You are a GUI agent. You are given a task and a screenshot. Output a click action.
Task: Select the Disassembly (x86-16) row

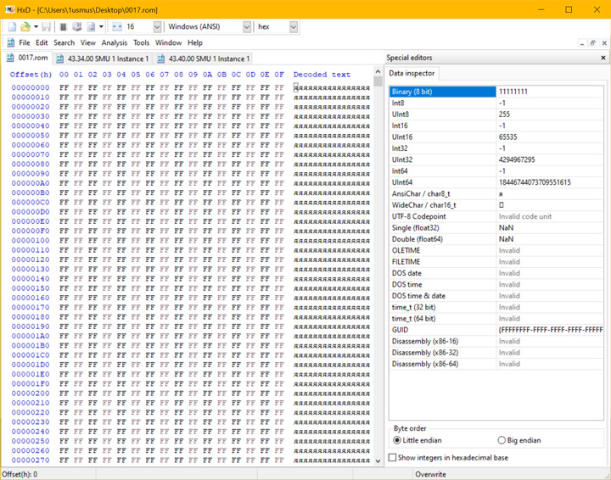pyautogui.click(x=496, y=341)
